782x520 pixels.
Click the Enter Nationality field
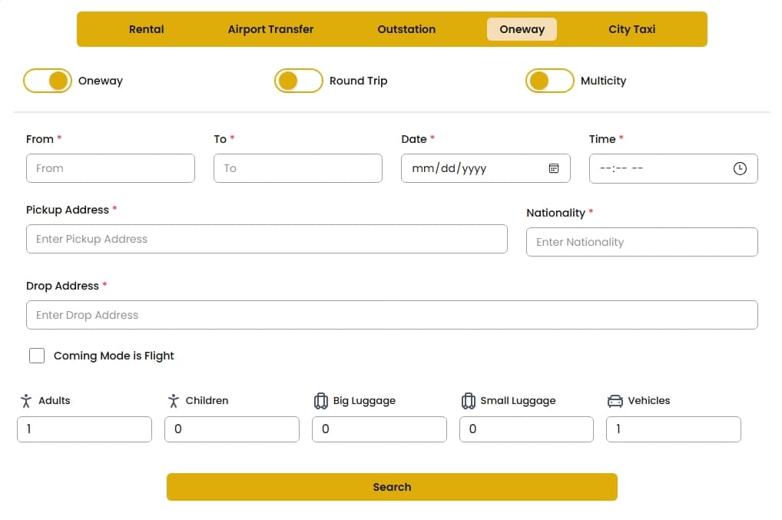point(641,242)
